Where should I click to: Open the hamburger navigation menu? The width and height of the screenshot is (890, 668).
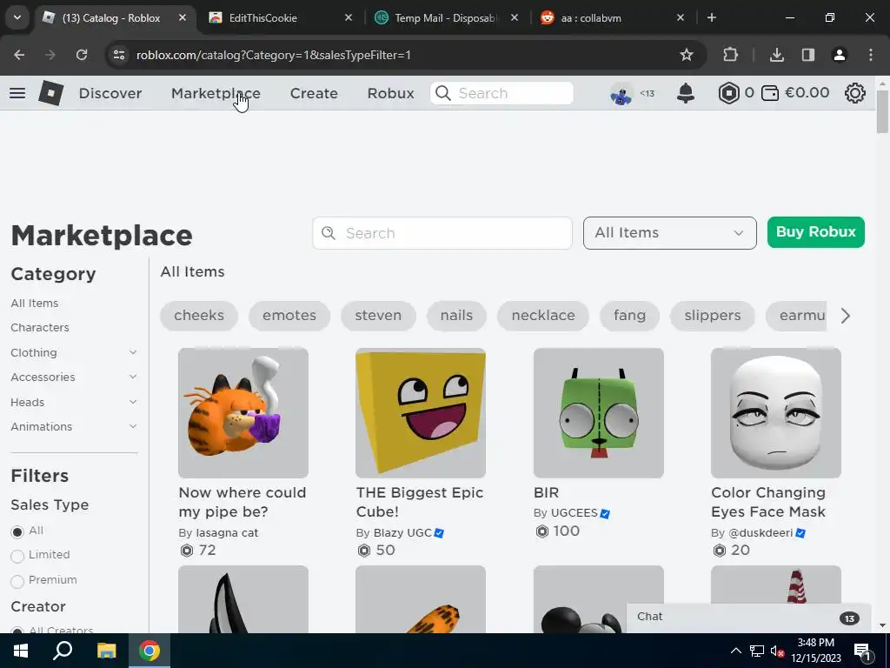coord(17,93)
